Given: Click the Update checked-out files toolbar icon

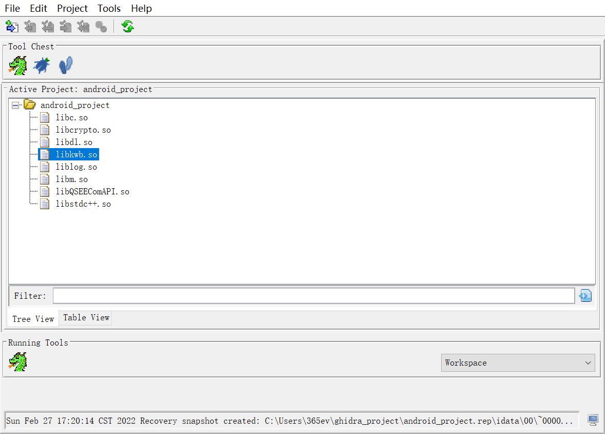Looking at the screenshot, I should click(48, 27).
